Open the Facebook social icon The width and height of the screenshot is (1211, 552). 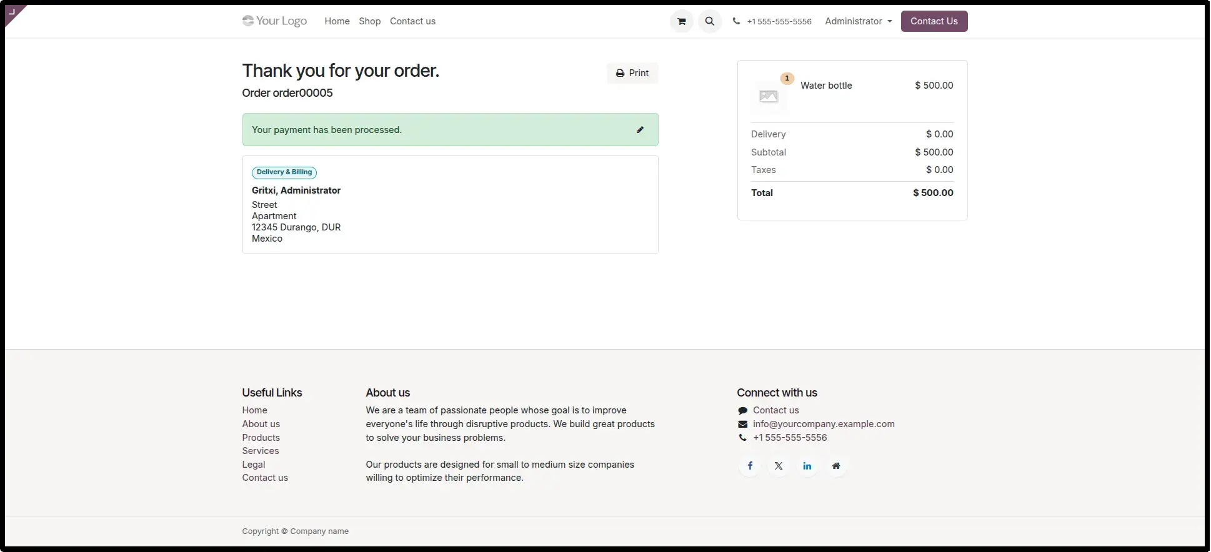point(750,466)
